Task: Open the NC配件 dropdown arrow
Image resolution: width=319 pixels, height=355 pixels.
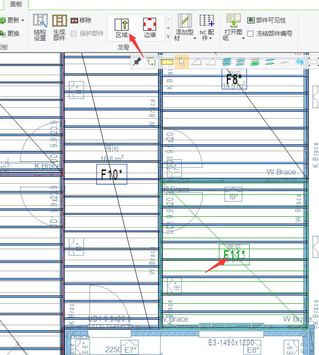Action: [211, 38]
